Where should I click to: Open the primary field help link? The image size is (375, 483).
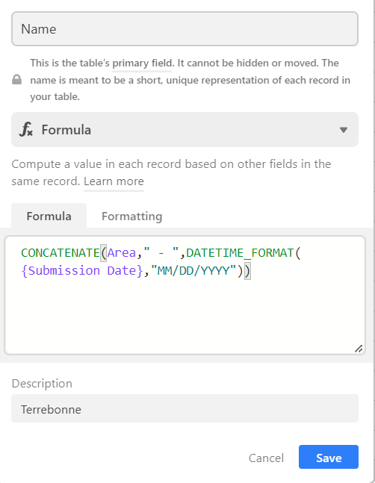pyautogui.click(x=142, y=63)
